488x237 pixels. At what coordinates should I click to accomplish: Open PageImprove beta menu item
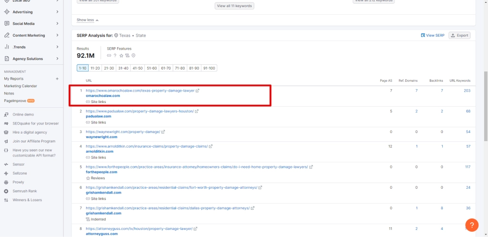point(19,101)
